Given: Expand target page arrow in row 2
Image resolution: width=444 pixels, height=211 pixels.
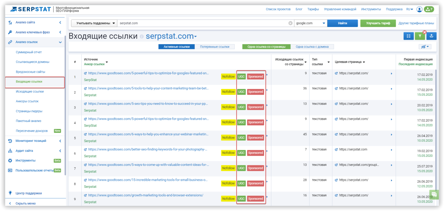Looking at the screenshot, I should (x=392, y=89).
